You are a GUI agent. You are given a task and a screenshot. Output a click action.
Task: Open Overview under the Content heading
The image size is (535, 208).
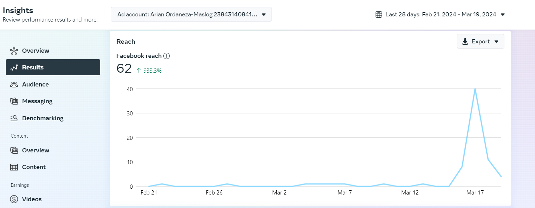pos(53,150)
